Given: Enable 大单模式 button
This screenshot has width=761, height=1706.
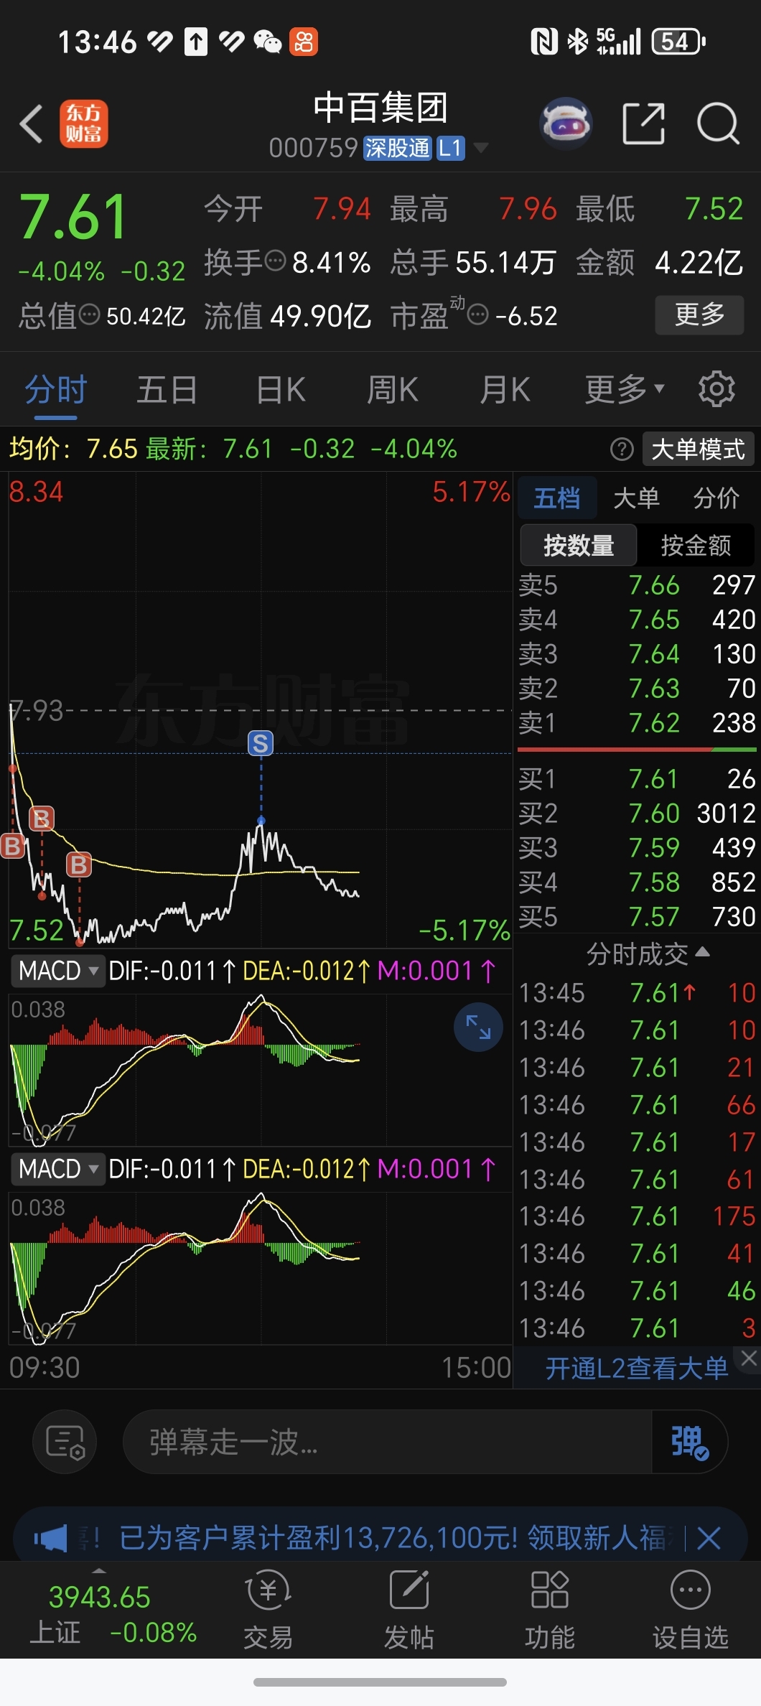Looking at the screenshot, I should point(698,449).
